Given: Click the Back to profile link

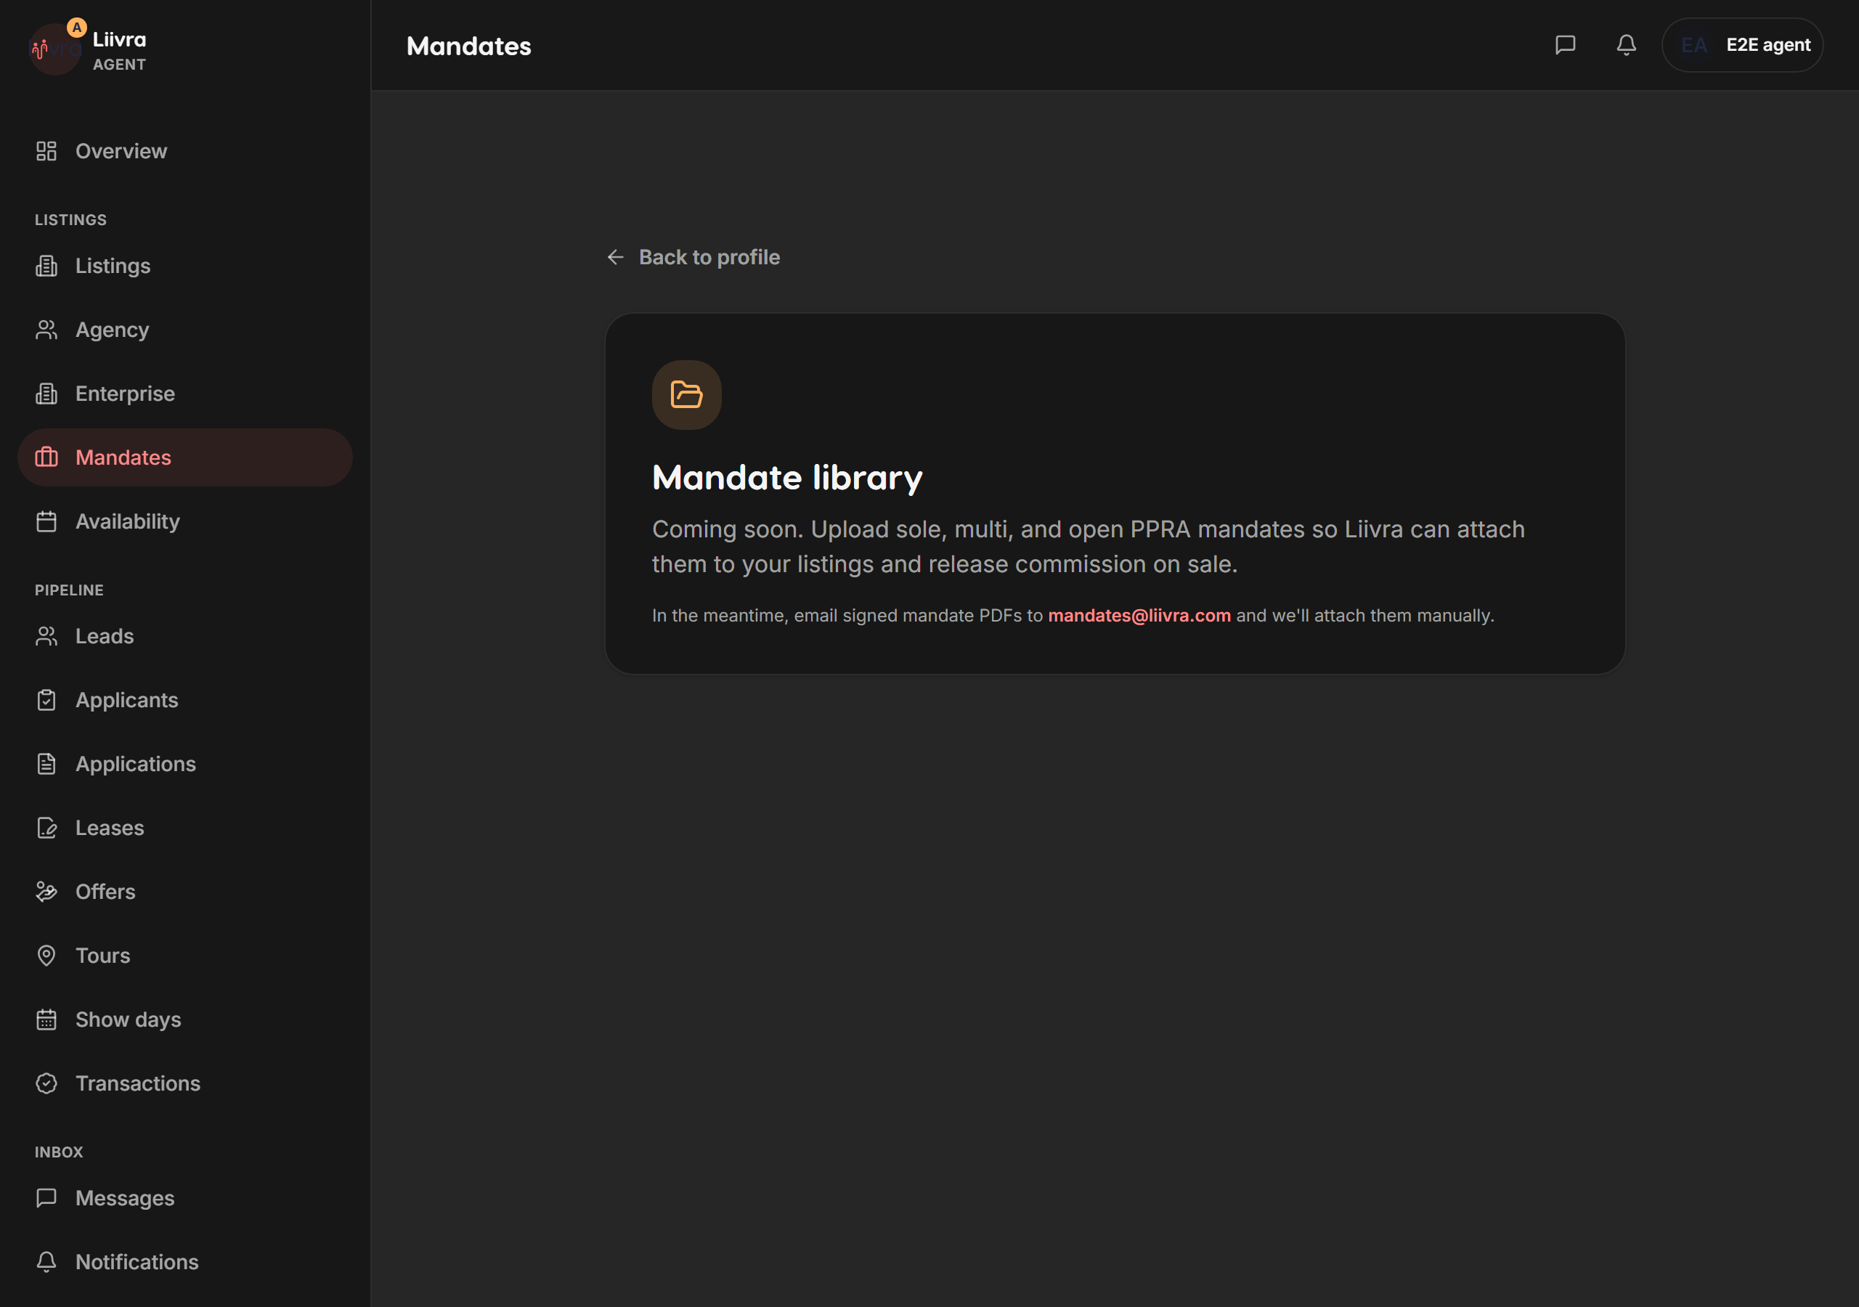Looking at the screenshot, I should click(693, 258).
